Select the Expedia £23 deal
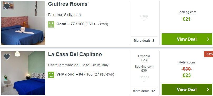The height and width of the screenshot is (96, 213). click(144, 58)
